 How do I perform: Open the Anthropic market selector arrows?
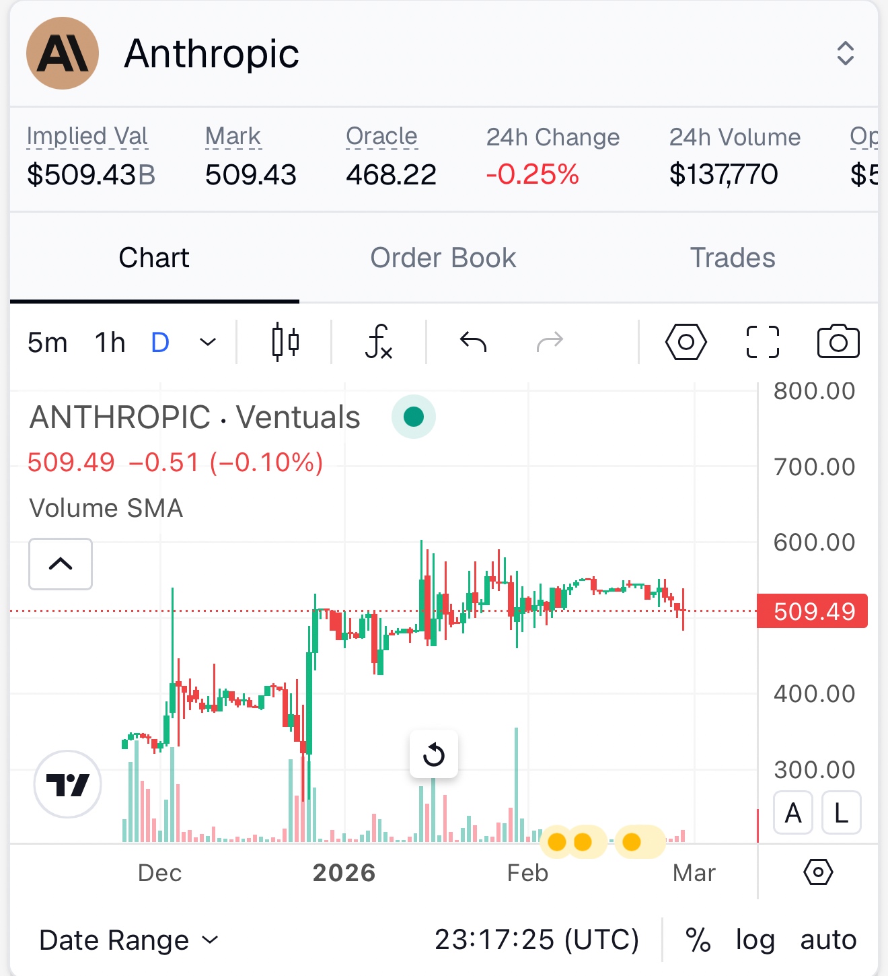[x=845, y=53]
